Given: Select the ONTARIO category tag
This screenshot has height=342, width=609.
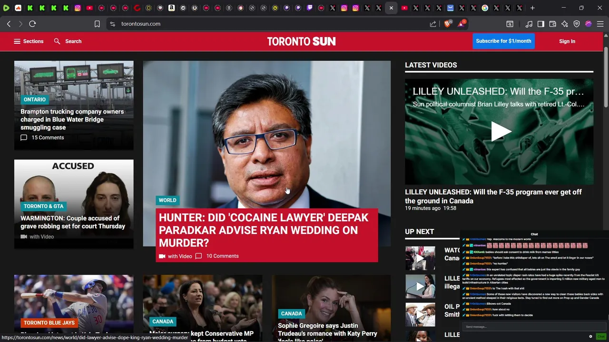Looking at the screenshot, I should pos(35,100).
